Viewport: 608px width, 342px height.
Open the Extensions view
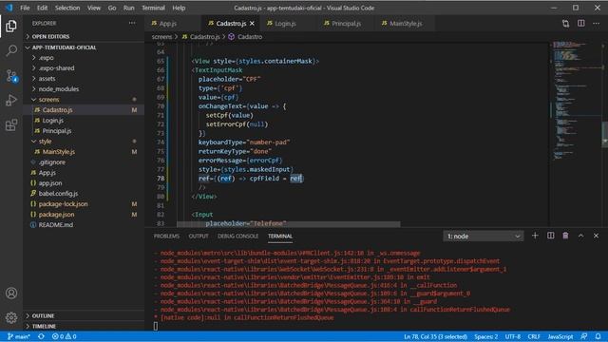pyautogui.click(x=11, y=124)
